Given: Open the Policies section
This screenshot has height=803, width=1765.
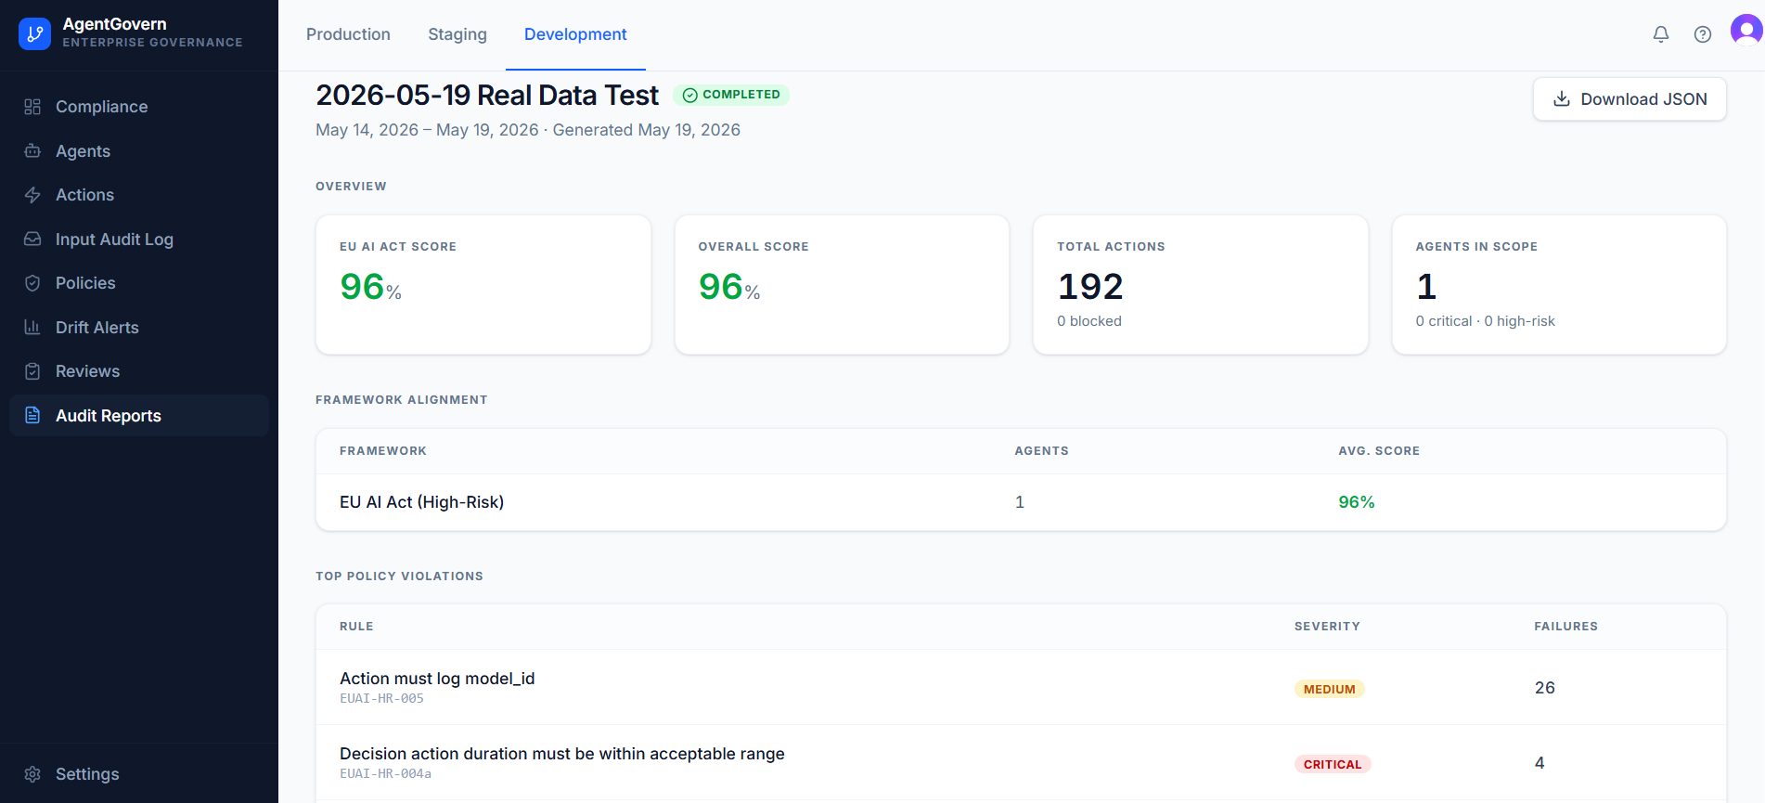Looking at the screenshot, I should pyautogui.click(x=139, y=283).
